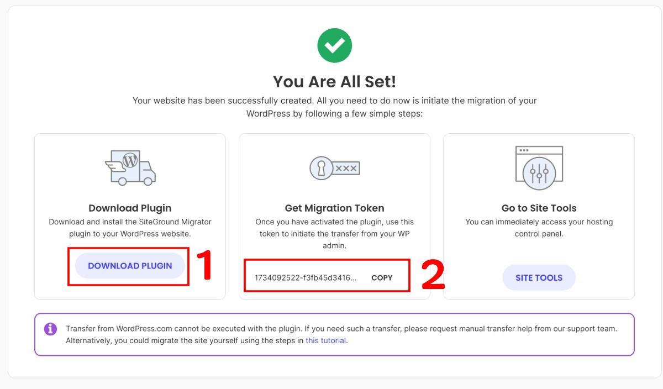Click the WordPress delivery truck icon
Viewport: 663px width, 389px height.
130,167
